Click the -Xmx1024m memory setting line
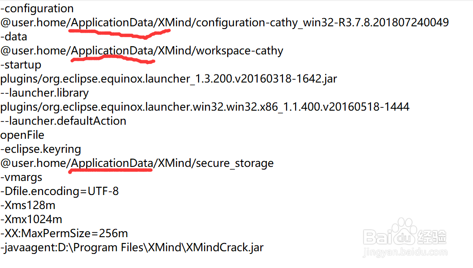Image resolution: width=473 pixels, height=268 pixels. tap(31, 219)
